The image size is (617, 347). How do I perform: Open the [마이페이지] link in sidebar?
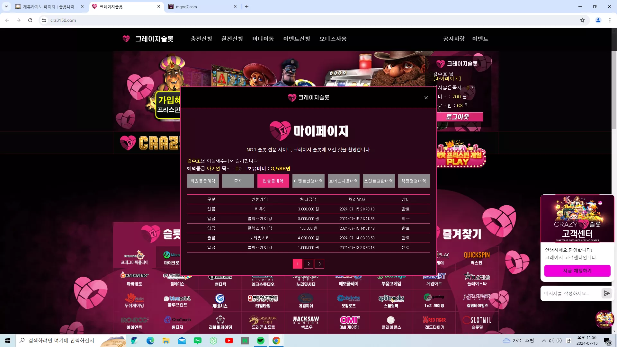click(x=447, y=78)
